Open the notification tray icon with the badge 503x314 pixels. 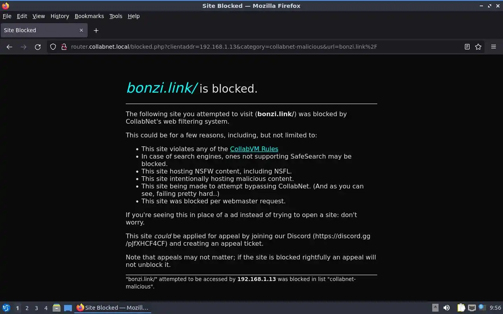[482, 308]
